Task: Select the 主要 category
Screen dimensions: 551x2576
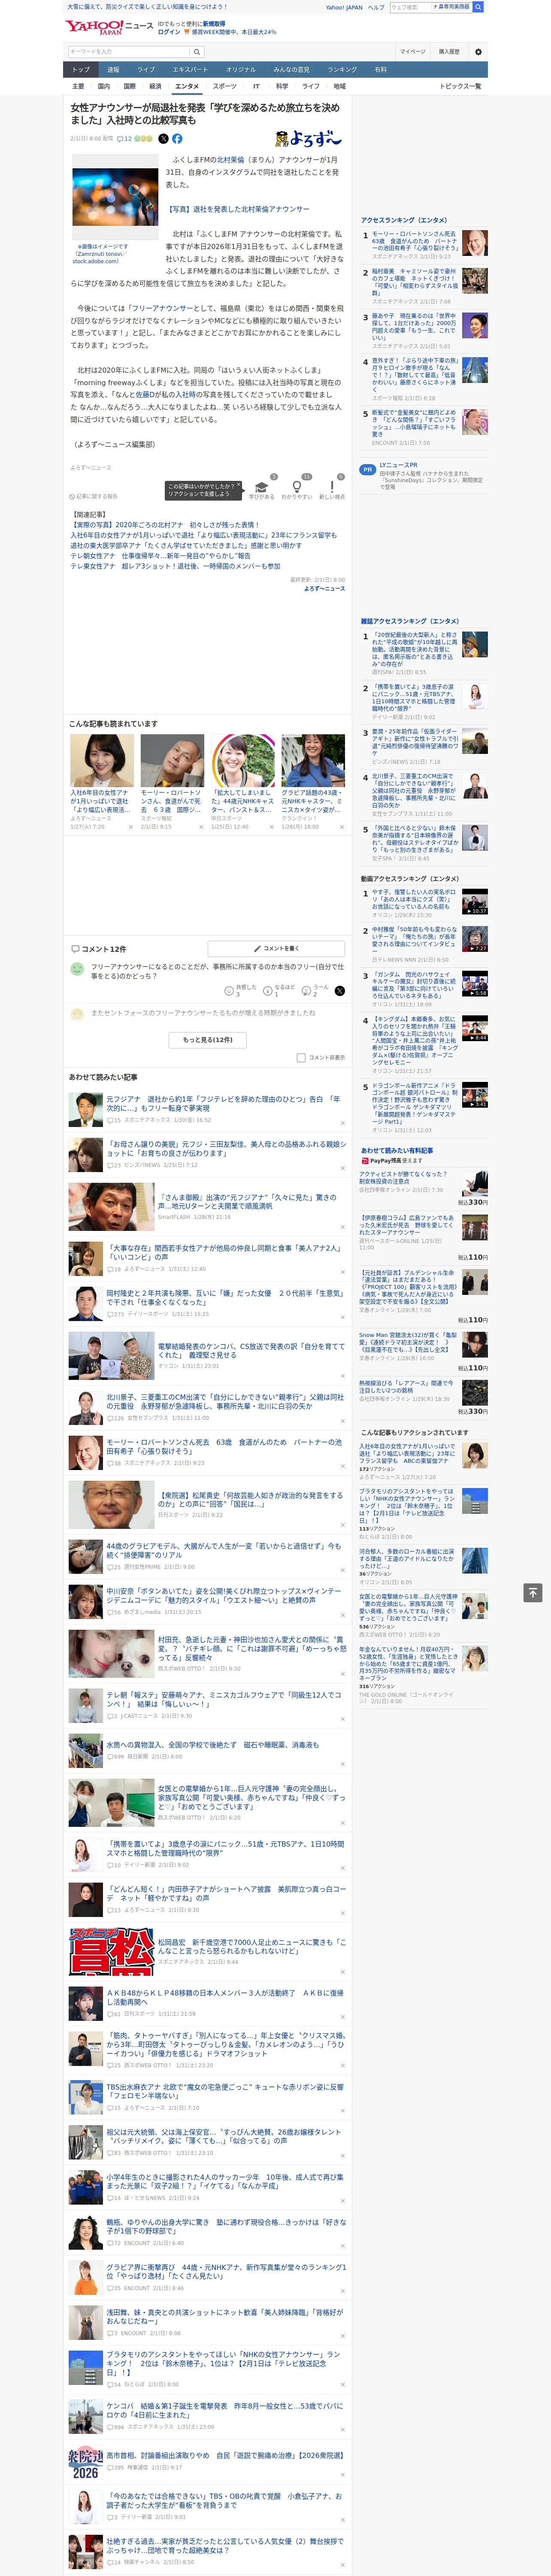Action: click(x=78, y=86)
